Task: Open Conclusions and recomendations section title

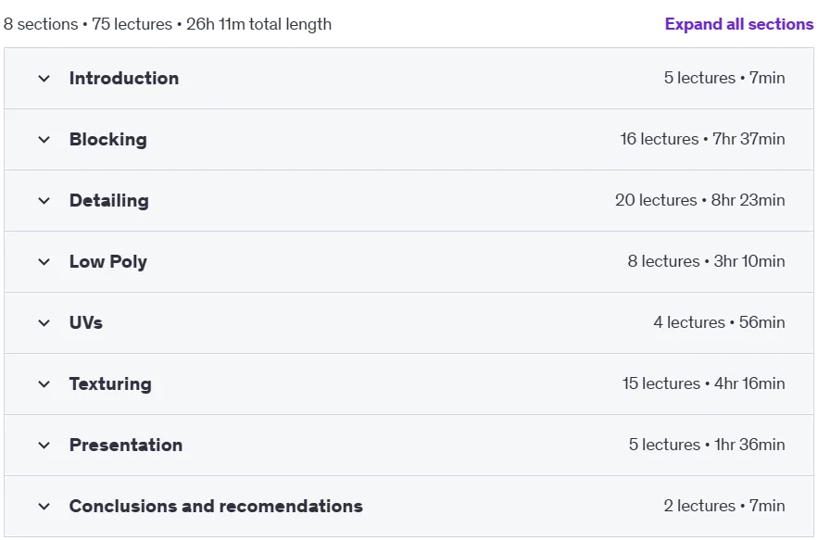Action: click(216, 506)
